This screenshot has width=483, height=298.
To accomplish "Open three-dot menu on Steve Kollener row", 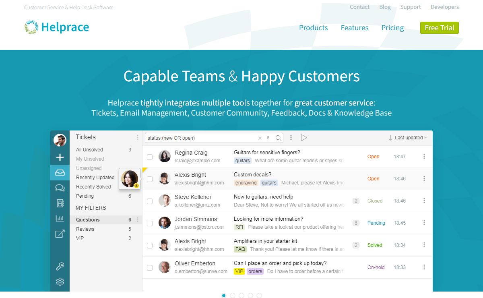I will click(x=424, y=201).
